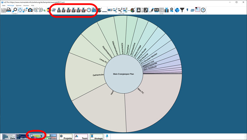Click the printer icon in toolbar

click(x=9, y=10)
